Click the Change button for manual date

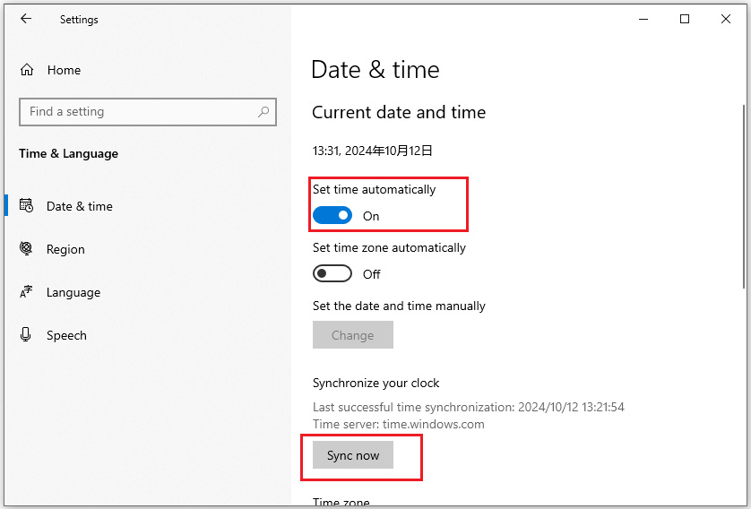pos(352,335)
